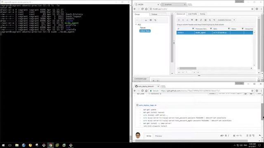Click the device grid horizontal scrollbar

[x=188, y=68]
